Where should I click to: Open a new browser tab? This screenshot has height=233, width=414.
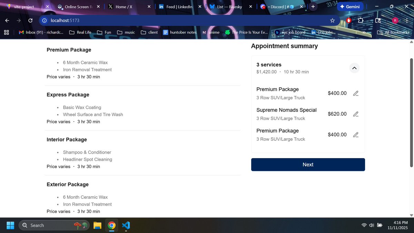313,7
